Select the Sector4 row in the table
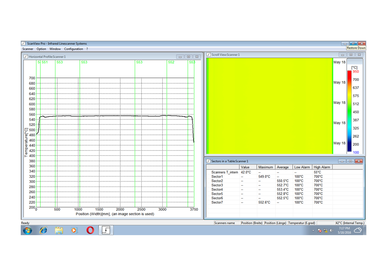The height and width of the screenshot is (276, 387). (x=217, y=190)
